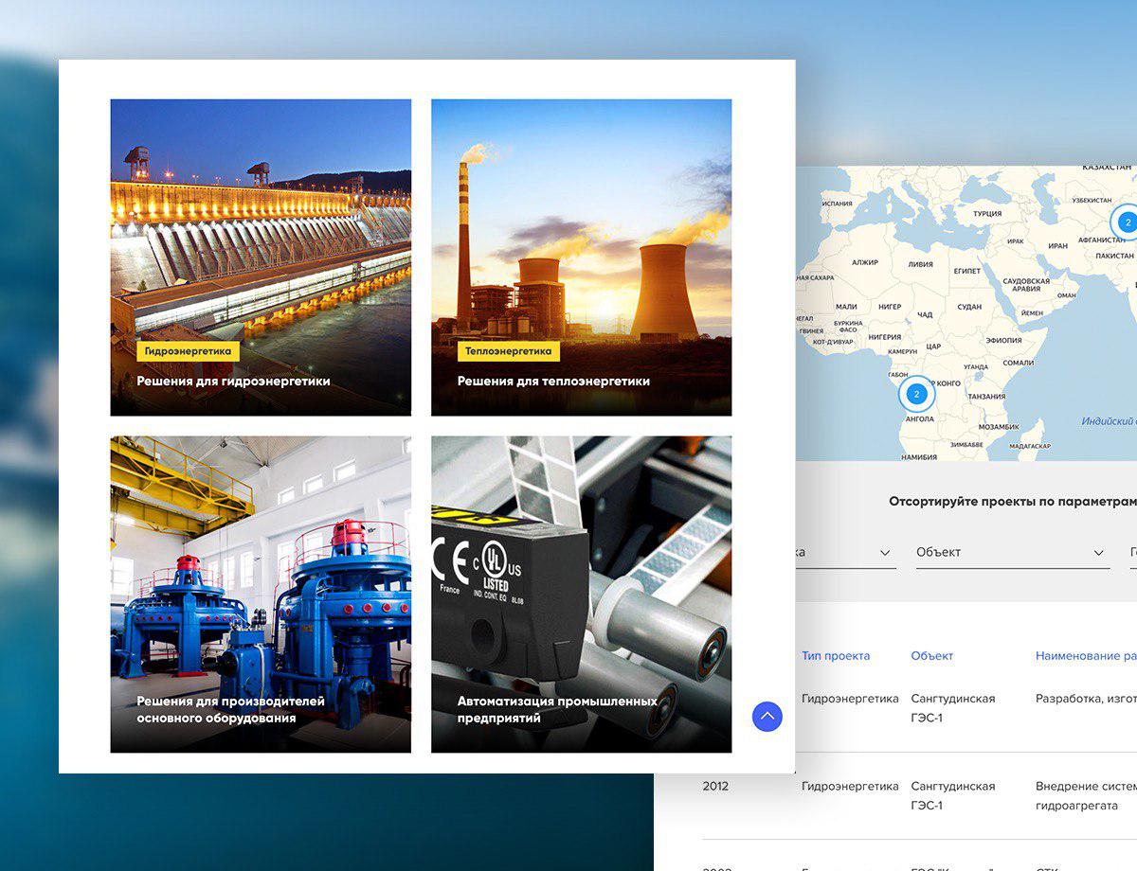Click the ИРАН label on the map
Screen dimensions: 1137x871
point(1057,246)
